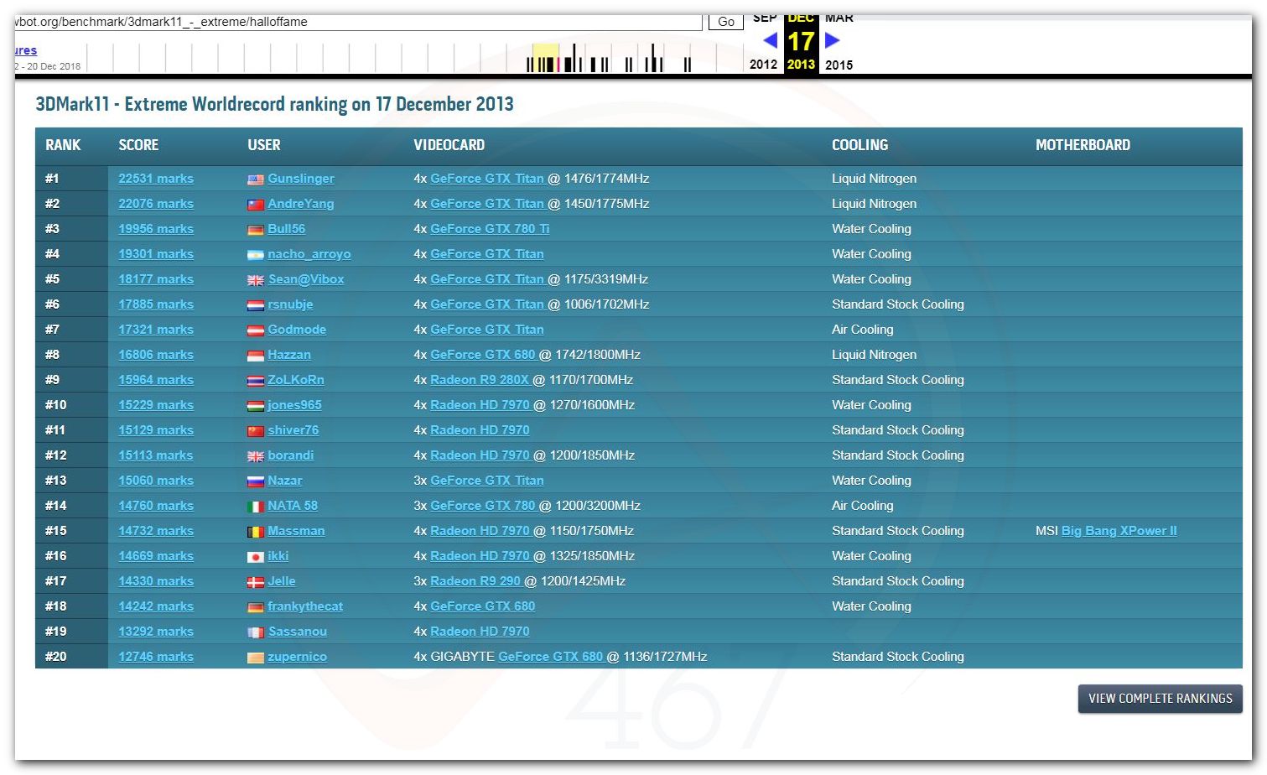Open the zupernico user link
This screenshot has height=775, width=1267.
(x=298, y=657)
